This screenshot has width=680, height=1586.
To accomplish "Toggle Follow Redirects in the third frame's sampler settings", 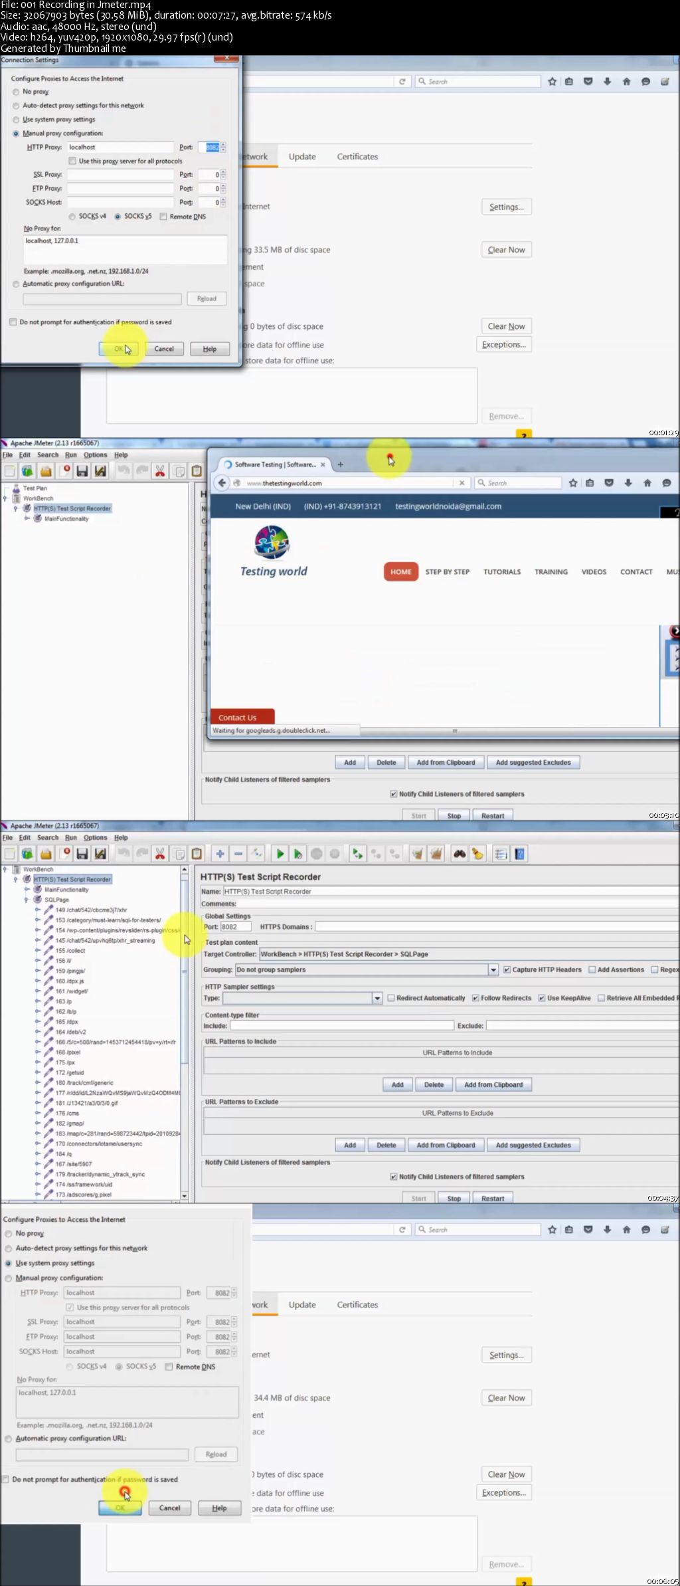I will coord(475,998).
